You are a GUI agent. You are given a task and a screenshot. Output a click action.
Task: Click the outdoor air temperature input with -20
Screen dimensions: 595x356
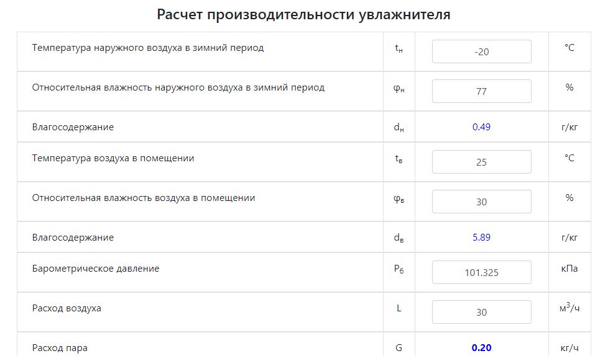point(481,51)
